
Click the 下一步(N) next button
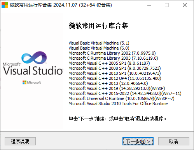138,141
